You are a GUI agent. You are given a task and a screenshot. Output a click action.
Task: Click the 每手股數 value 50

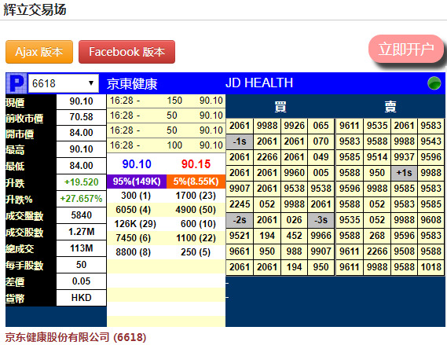point(81,265)
